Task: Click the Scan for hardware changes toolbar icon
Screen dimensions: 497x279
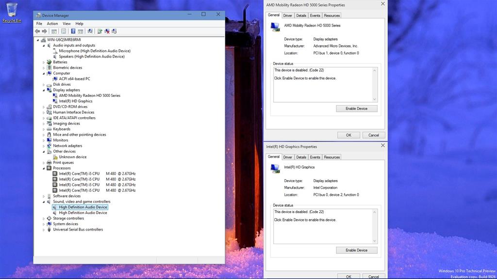Action: (90, 31)
